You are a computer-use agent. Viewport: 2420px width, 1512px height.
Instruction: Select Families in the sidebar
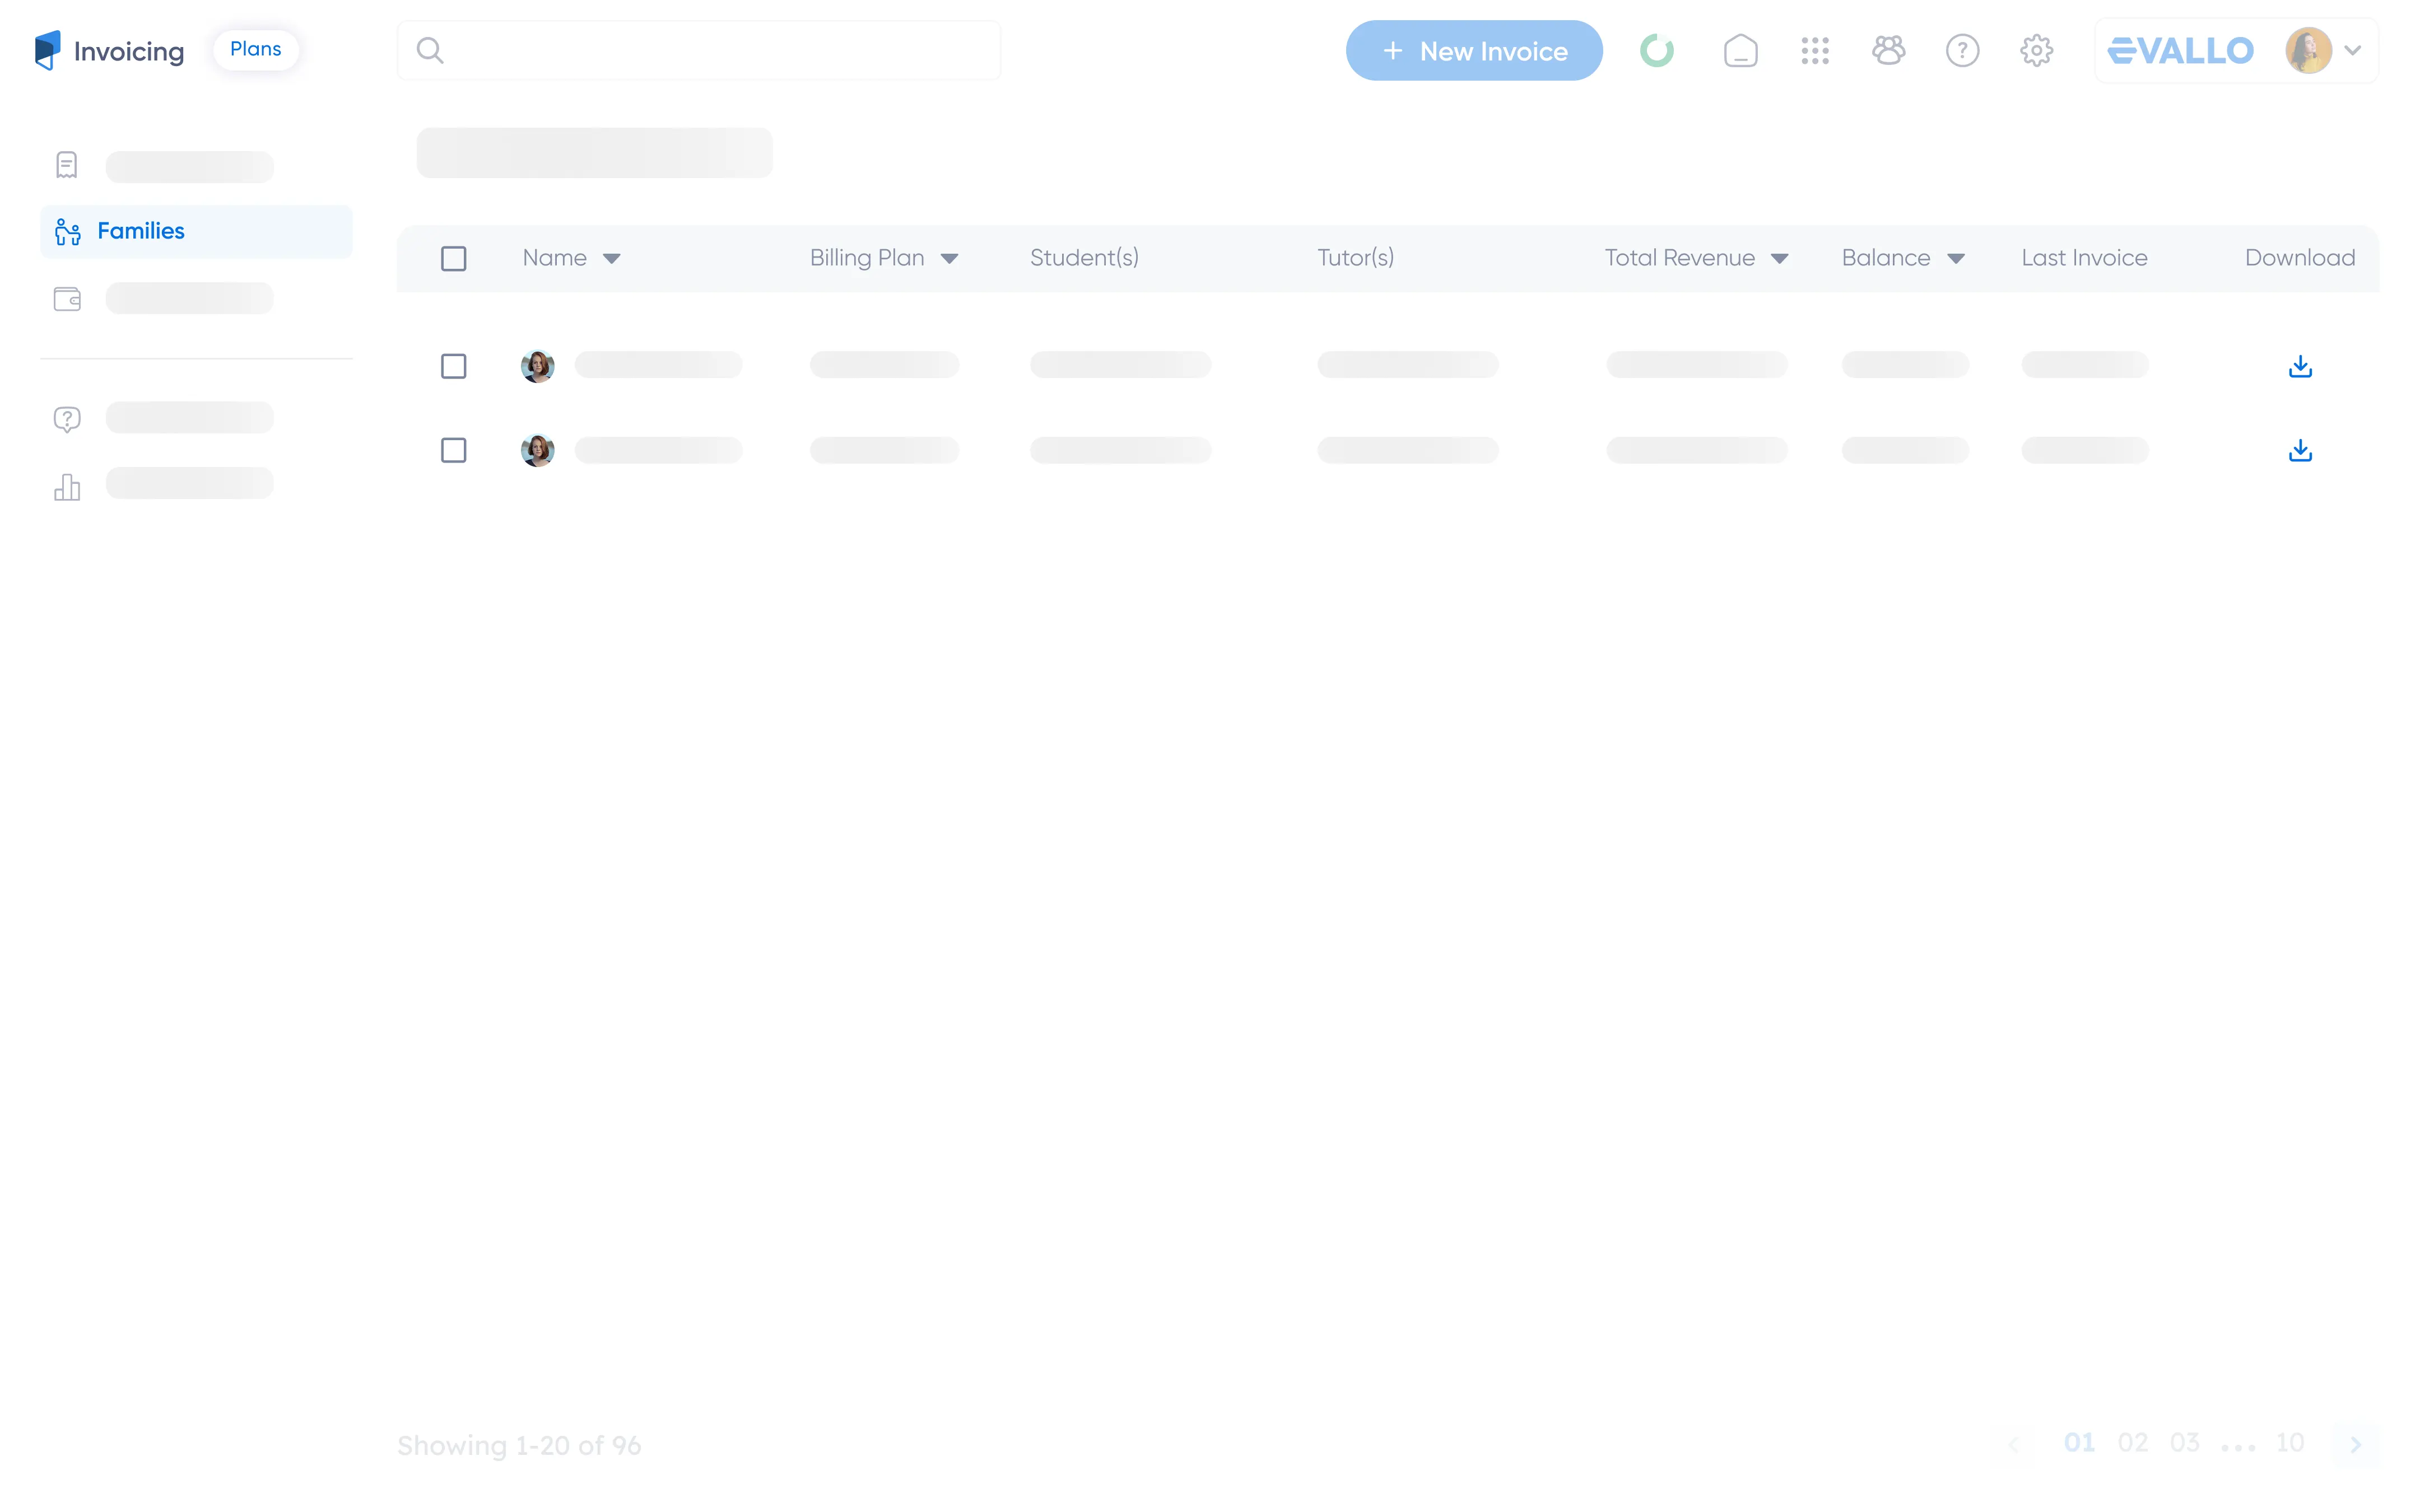click(141, 231)
